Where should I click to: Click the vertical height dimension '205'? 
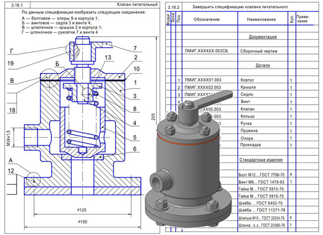click(153, 117)
